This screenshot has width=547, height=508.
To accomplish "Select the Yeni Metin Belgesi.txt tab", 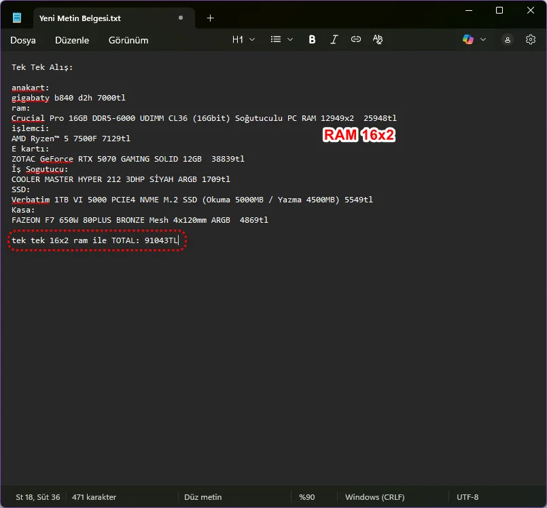I will 113,18.
